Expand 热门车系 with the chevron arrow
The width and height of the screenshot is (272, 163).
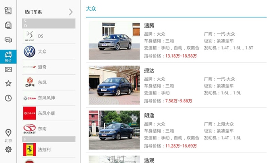coord(71,12)
